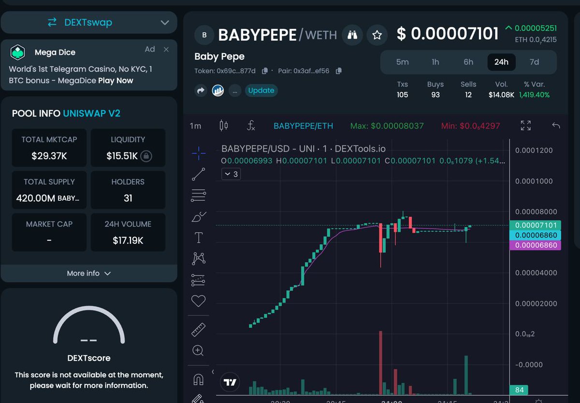Open the DEXTswap dropdown
580x403 pixels.
[x=89, y=22]
